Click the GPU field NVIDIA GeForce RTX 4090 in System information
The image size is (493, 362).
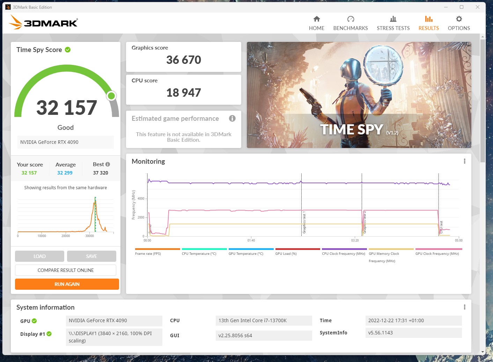click(114, 320)
